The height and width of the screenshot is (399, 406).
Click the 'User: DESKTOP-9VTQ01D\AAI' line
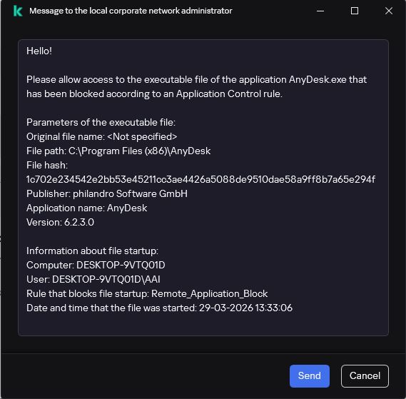[93, 279]
